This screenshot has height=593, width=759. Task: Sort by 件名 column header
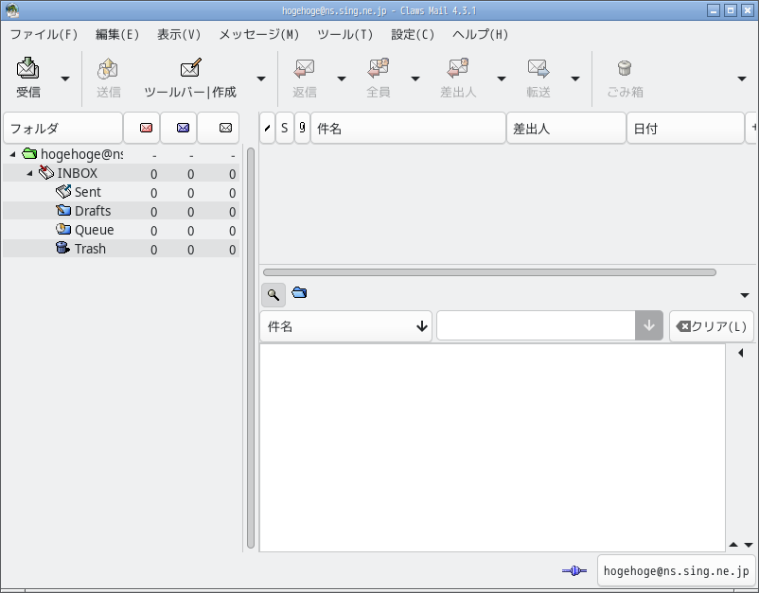tap(408, 129)
